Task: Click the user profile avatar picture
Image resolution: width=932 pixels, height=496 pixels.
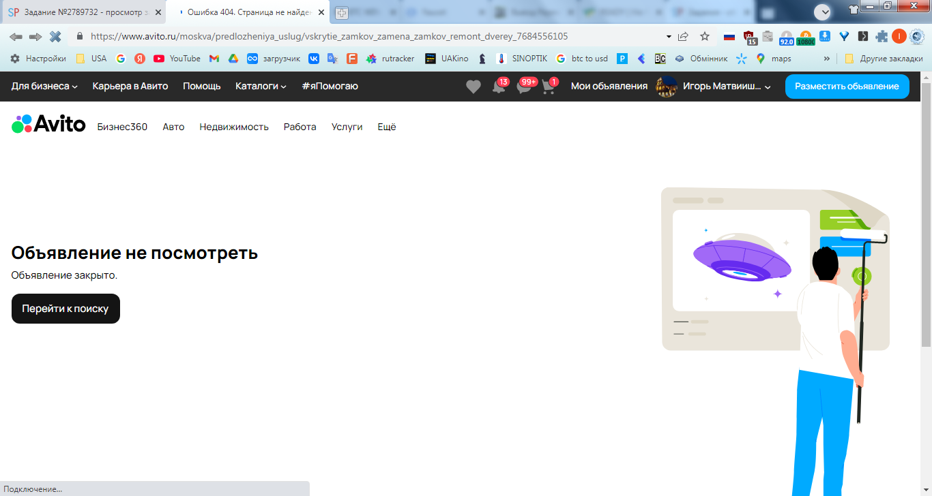Action: tap(666, 87)
